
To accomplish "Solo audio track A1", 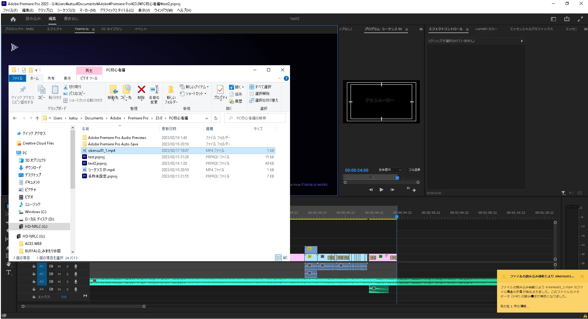I will point(68,266).
